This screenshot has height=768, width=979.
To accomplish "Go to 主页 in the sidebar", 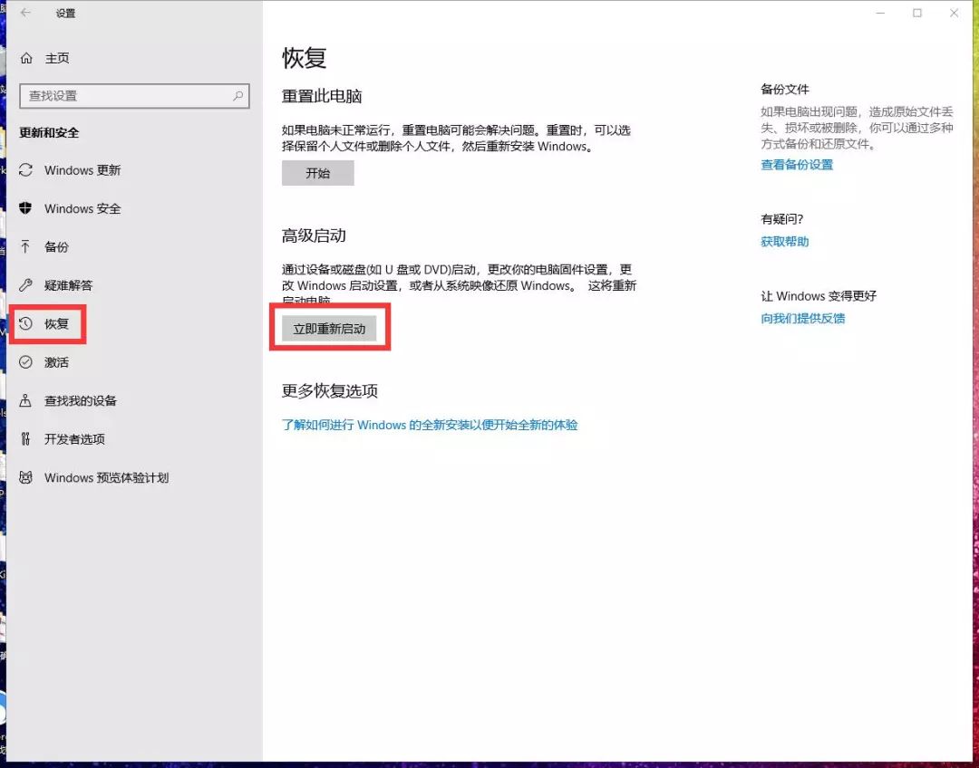I will click(x=57, y=58).
